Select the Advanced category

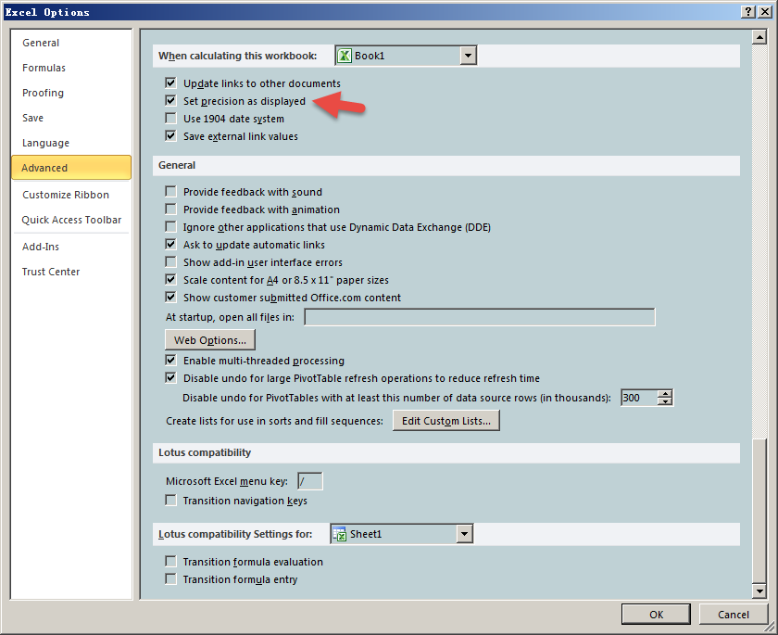point(71,167)
